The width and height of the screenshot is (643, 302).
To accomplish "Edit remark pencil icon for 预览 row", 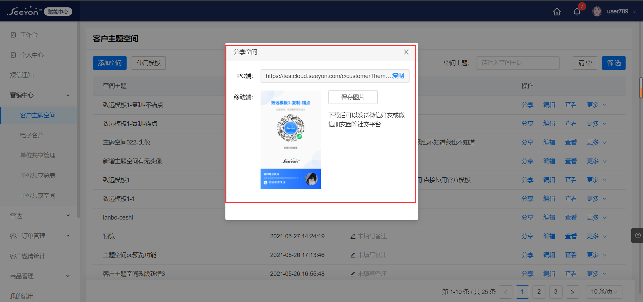I will pos(353,236).
